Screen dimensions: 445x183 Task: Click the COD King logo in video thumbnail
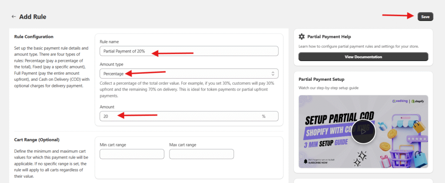(399, 101)
